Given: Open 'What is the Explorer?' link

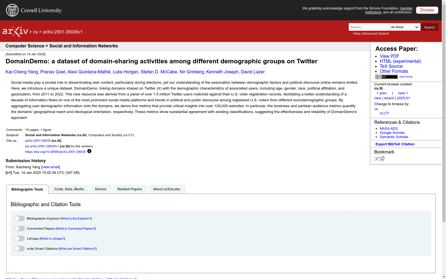Looking at the screenshot, I should point(76,218).
